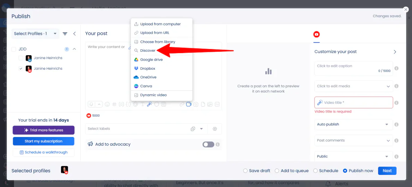
Task: Select the Add to queue radio option
Action: coord(277,171)
